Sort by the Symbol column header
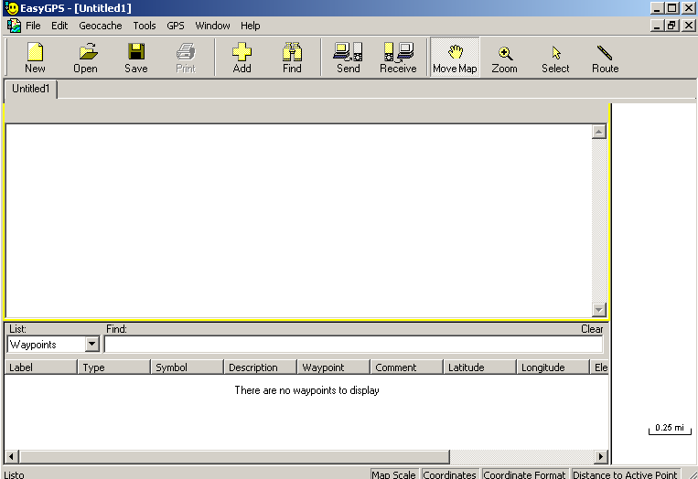 187,367
